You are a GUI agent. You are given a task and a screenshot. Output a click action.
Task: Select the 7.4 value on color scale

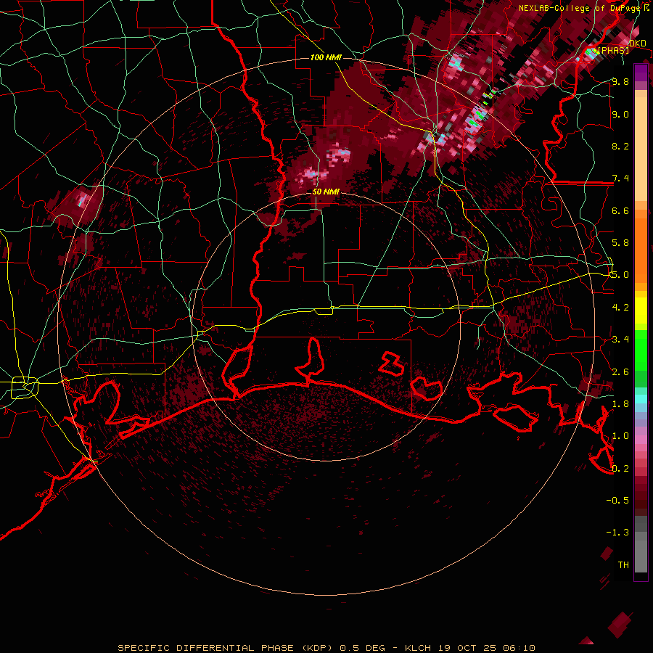point(620,178)
